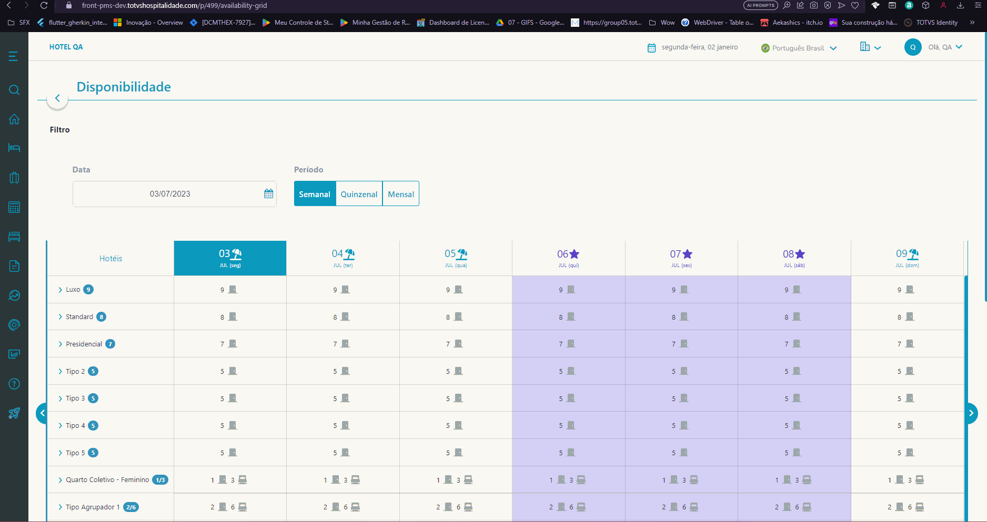Screen dimensions: 987x522
Task: Click Luxo availability cell for 03 JUL
Action: [230, 290]
